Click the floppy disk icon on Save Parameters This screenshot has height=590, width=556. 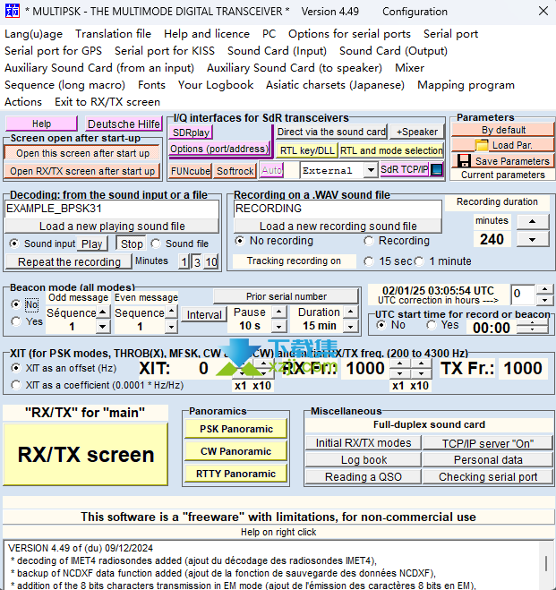(464, 160)
